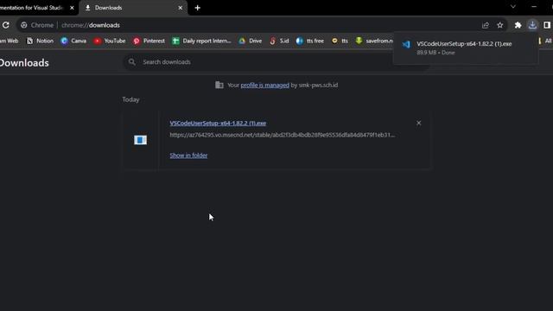Click the VS Code icon in download popup
553x311 pixels.
point(406,44)
